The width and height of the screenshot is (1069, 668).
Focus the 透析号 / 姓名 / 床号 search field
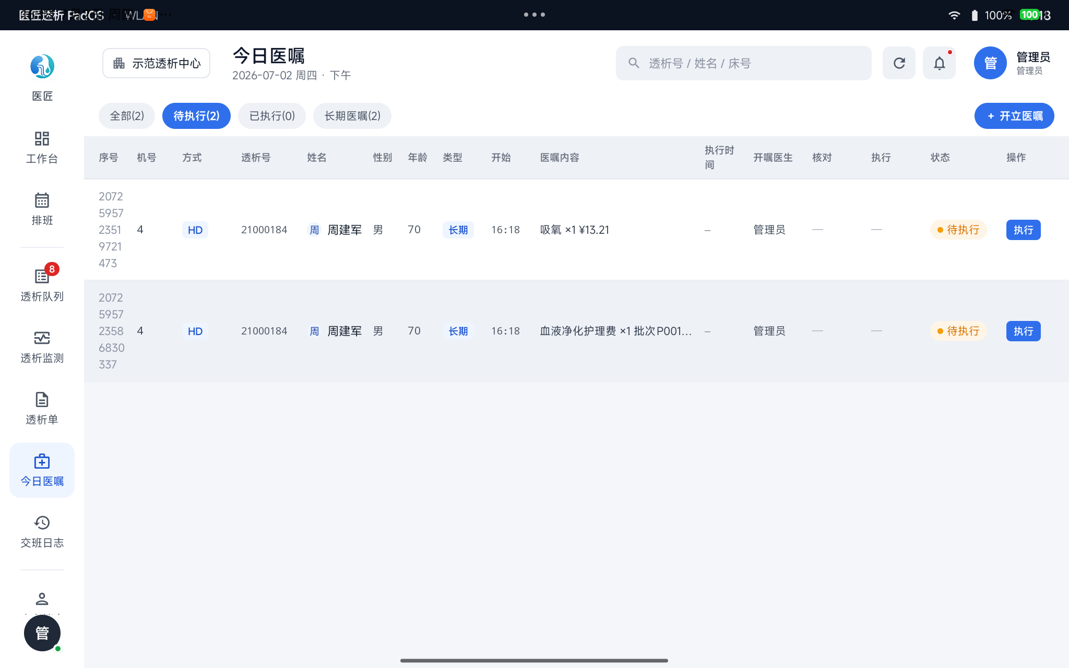coord(744,63)
